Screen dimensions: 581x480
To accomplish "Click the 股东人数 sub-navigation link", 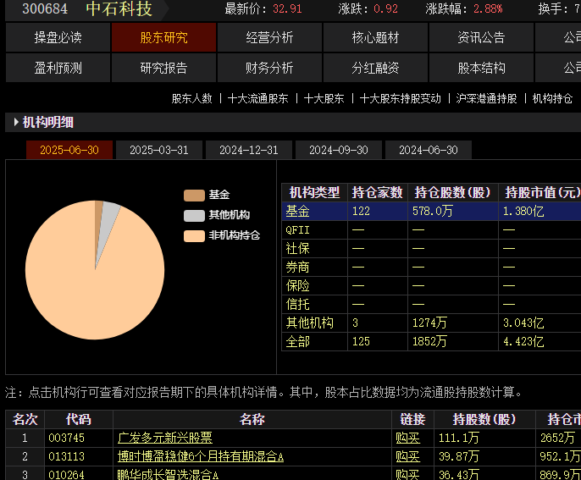I will point(192,98).
